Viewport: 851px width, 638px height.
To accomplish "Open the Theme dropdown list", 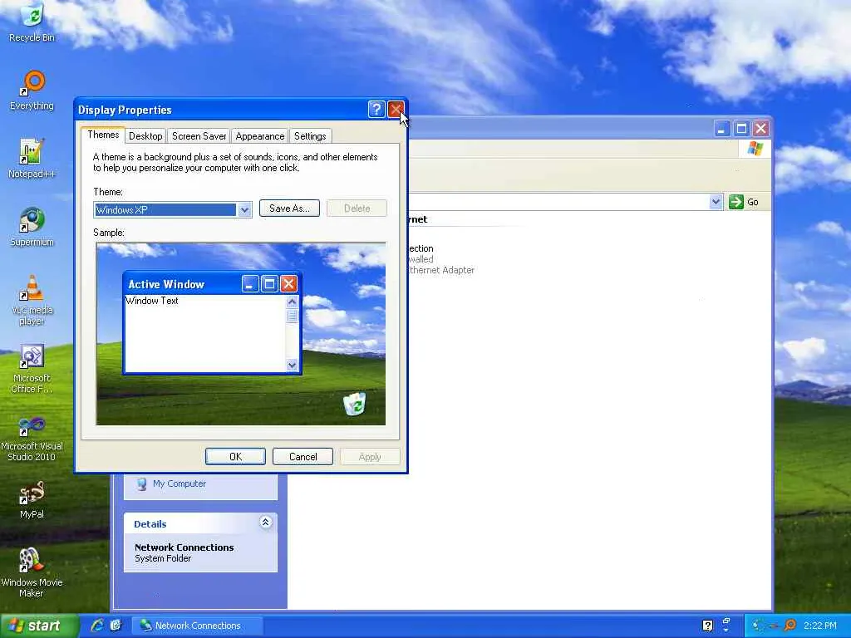I will (x=245, y=210).
